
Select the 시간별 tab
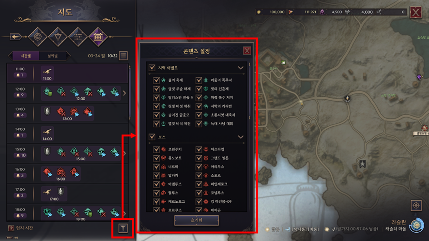tap(26, 56)
